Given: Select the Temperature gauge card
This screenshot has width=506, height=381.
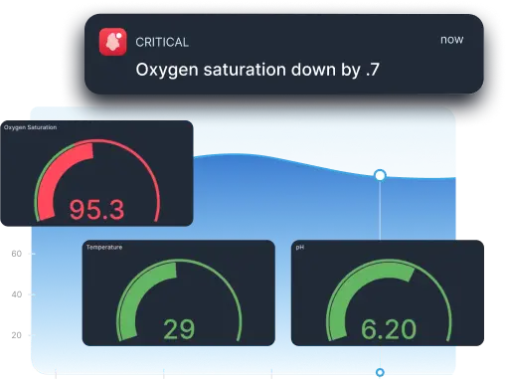Looking at the screenshot, I should (x=179, y=293).
